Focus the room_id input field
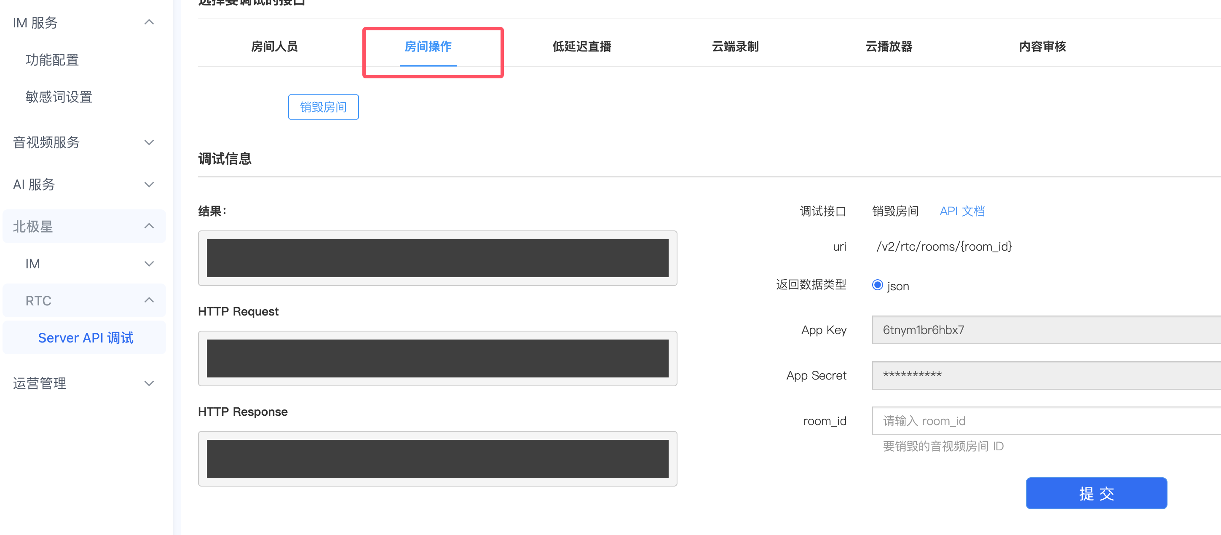The width and height of the screenshot is (1221, 535). [1046, 421]
